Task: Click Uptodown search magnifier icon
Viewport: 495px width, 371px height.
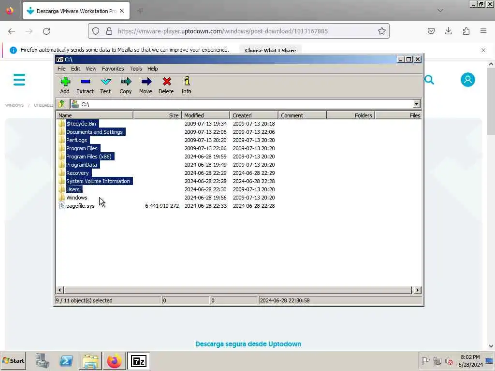Action: click(x=429, y=80)
